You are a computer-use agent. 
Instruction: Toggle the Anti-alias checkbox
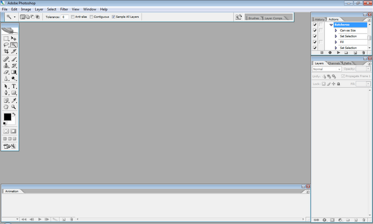click(x=73, y=17)
